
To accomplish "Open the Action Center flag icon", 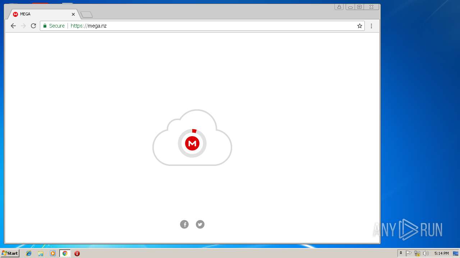I will click(x=409, y=253).
